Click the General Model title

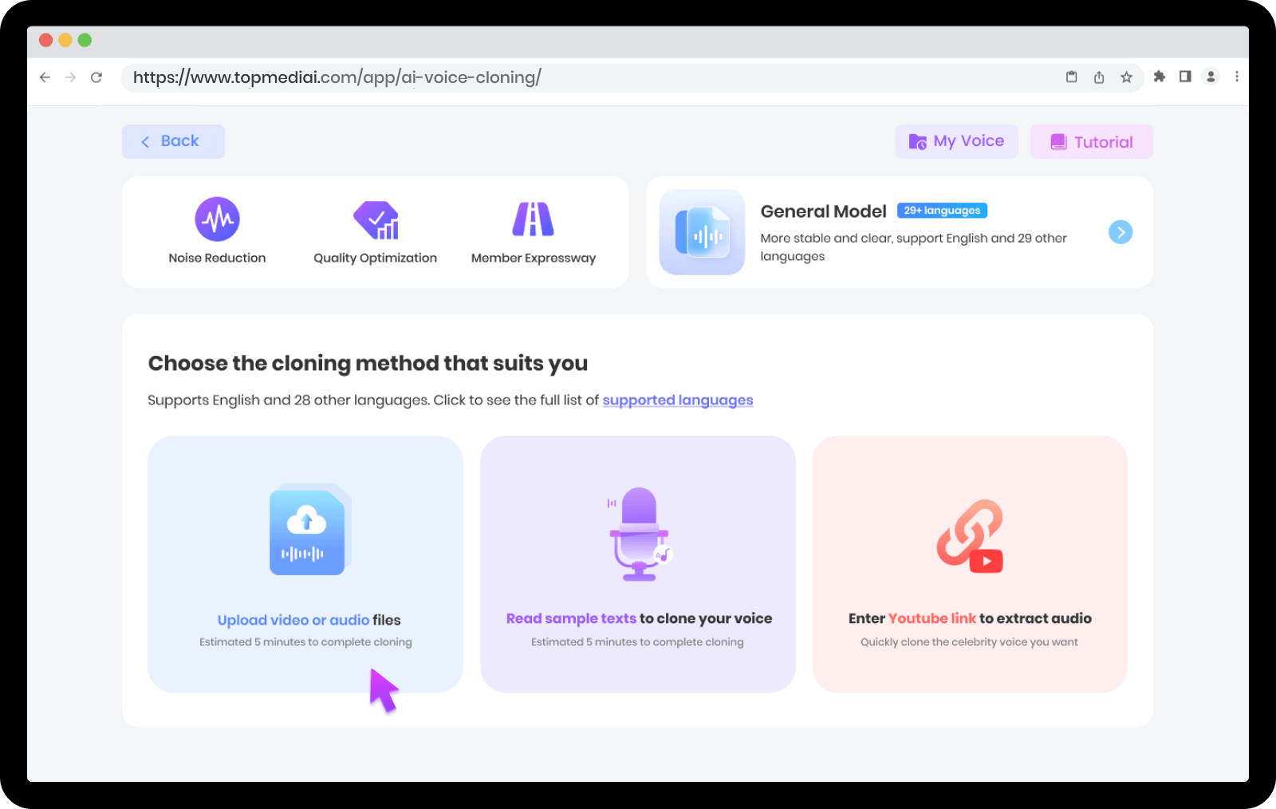click(823, 211)
